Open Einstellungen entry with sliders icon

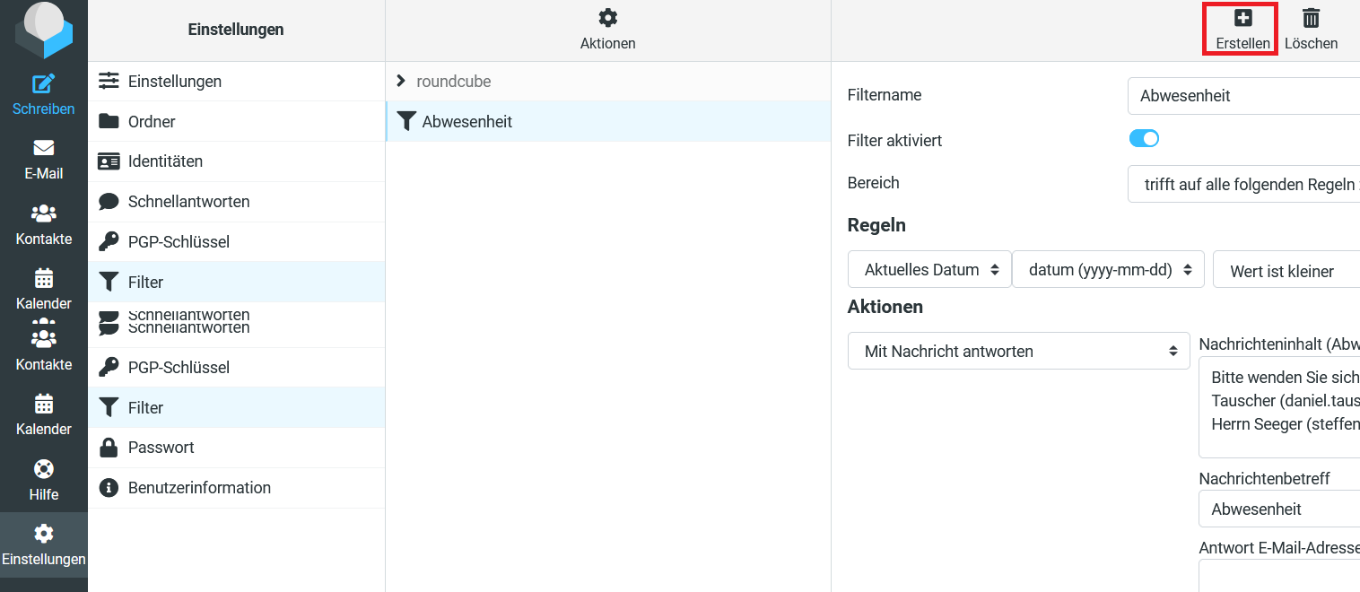pos(237,82)
